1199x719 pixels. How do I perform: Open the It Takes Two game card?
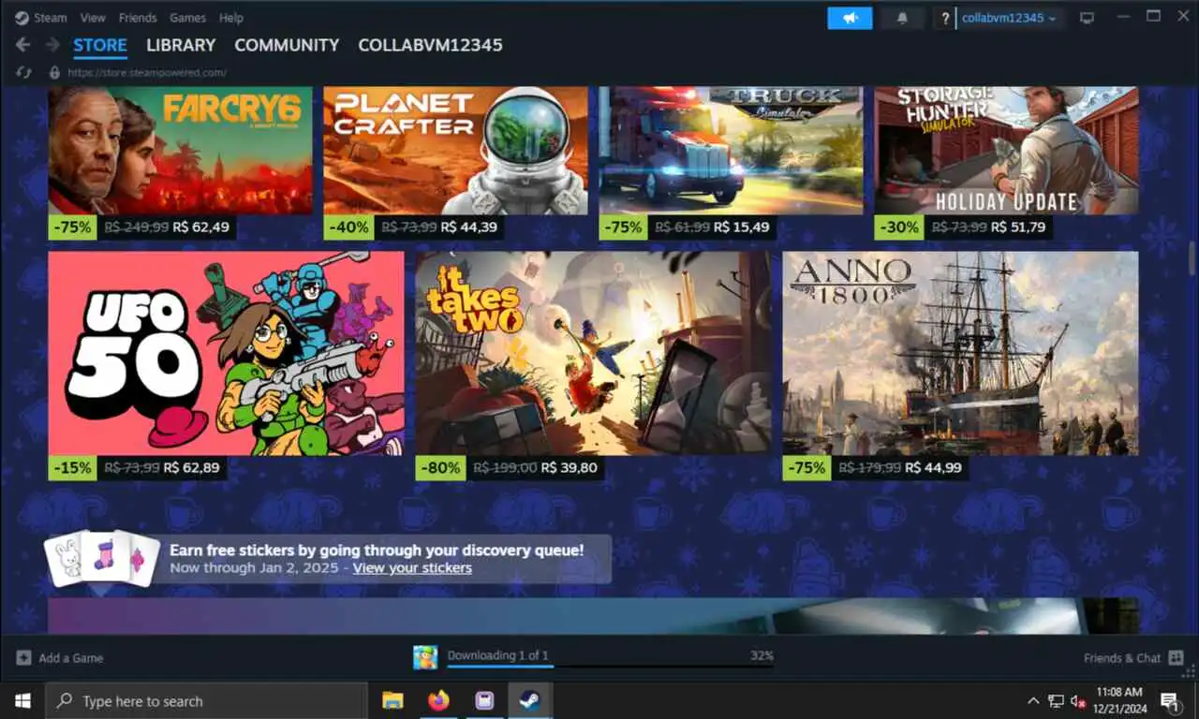tap(593, 353)
